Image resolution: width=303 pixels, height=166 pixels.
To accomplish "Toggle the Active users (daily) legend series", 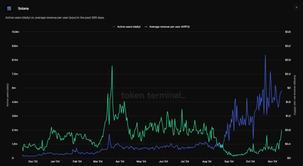I will tap(127, 27).
